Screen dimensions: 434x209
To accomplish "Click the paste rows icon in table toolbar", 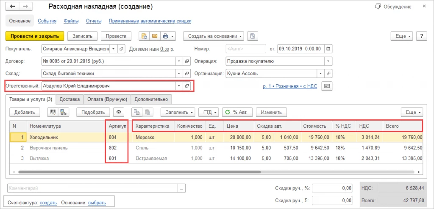I will [x=147, y=112].
